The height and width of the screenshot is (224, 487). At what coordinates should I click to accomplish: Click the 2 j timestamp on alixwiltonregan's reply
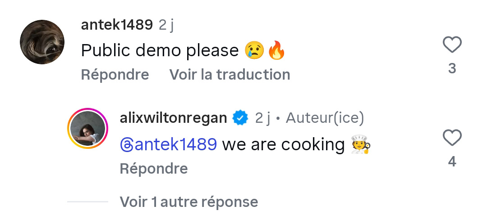point(263,118)
